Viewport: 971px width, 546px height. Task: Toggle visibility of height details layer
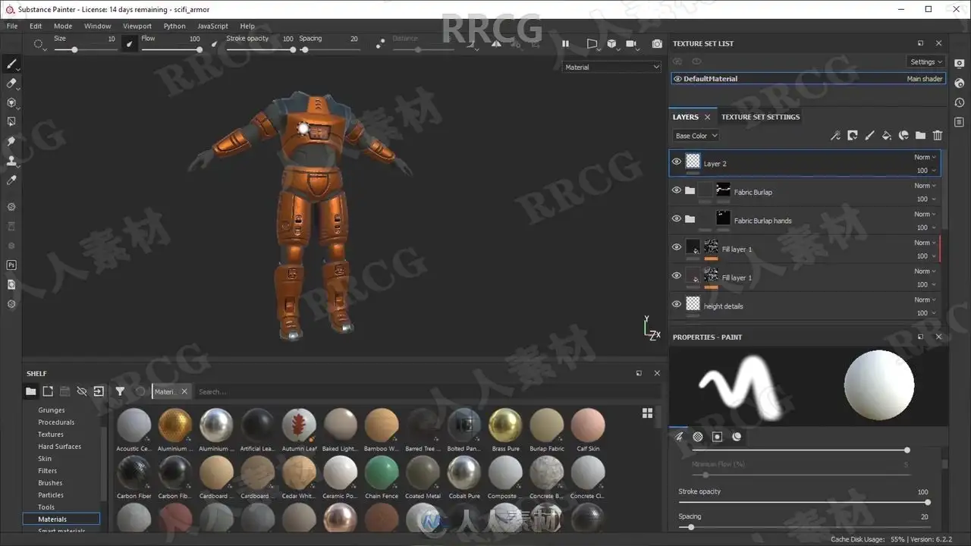(x=677, y=304)
